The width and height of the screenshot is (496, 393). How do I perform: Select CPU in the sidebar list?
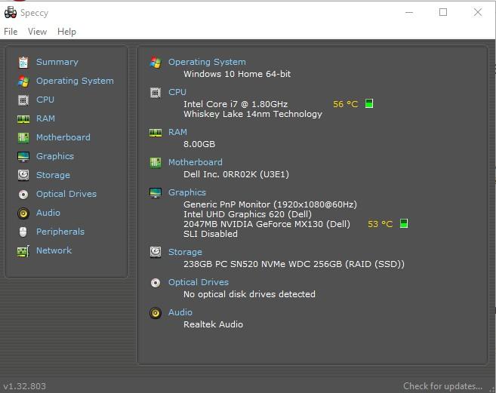pyautogui.click(x=45, y=100)
